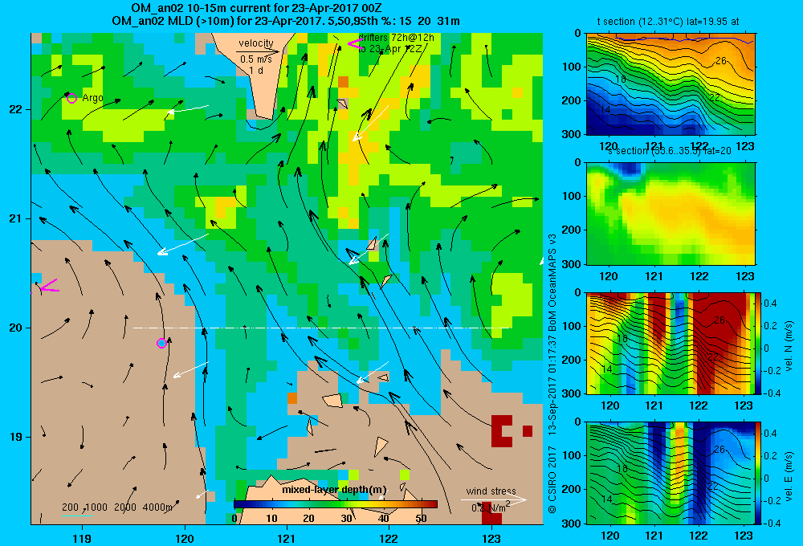803x546 pixels.
Task: Click the temperature section plot
Action: [671, 84]
